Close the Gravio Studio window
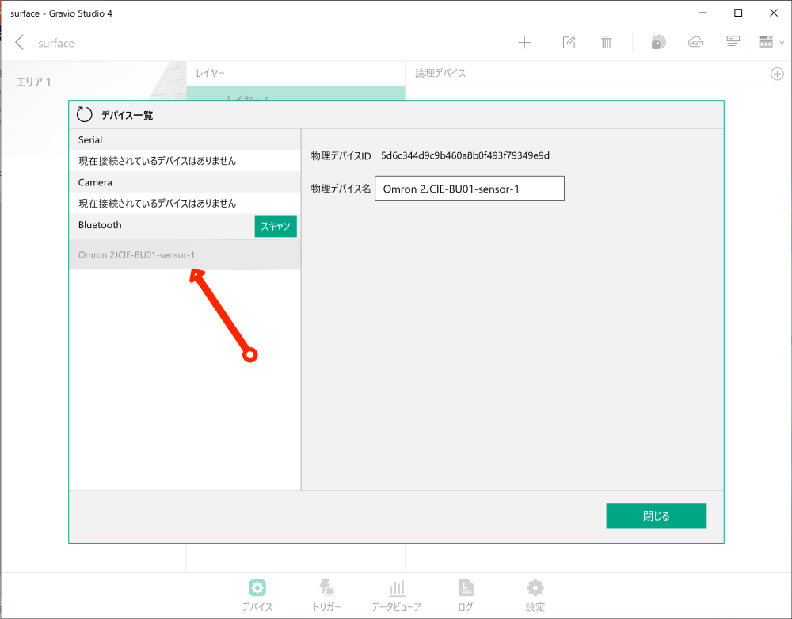The image size is (792, 619). [x=773, y=13]
